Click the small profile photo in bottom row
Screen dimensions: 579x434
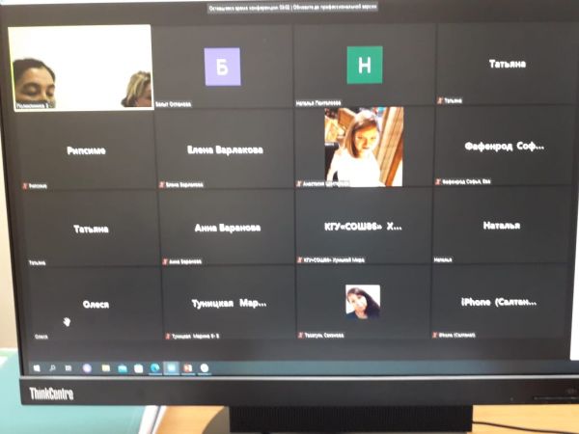pyautogui.click(x=363, y=301)
